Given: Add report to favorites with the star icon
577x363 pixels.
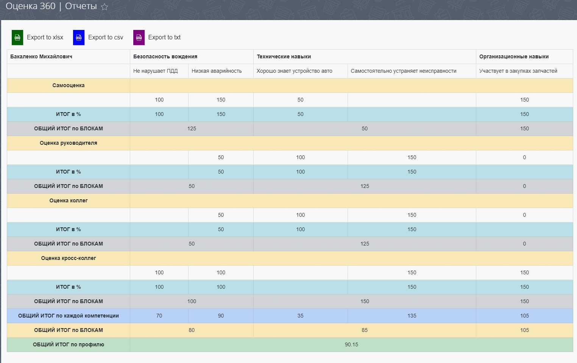Looking at the screenshot, I should (104, 7).
